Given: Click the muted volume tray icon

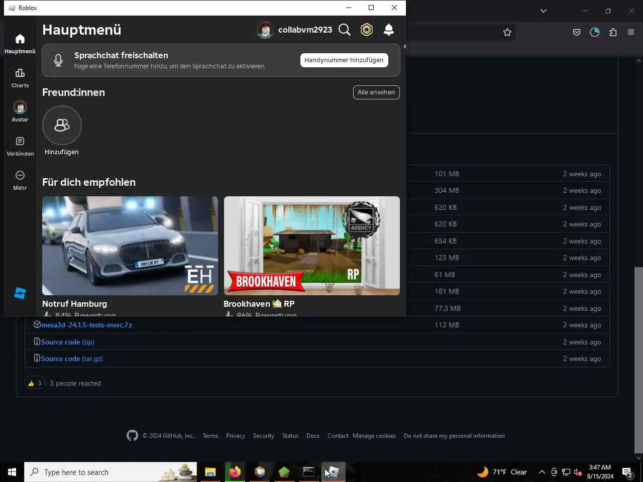Looking at the screenshot, I should 578,472.
